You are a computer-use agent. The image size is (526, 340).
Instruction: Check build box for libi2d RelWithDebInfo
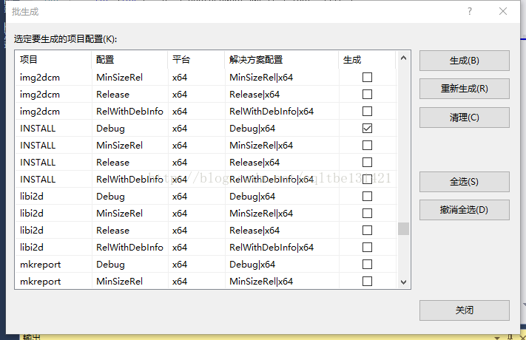pyautogui.click(x=368, y=247)
